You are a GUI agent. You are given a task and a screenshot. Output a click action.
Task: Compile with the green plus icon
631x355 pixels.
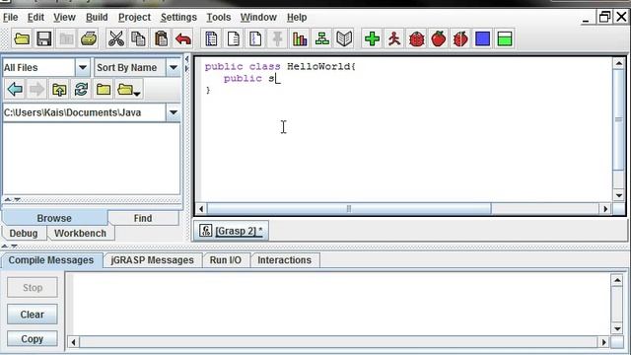pos(372,39)
